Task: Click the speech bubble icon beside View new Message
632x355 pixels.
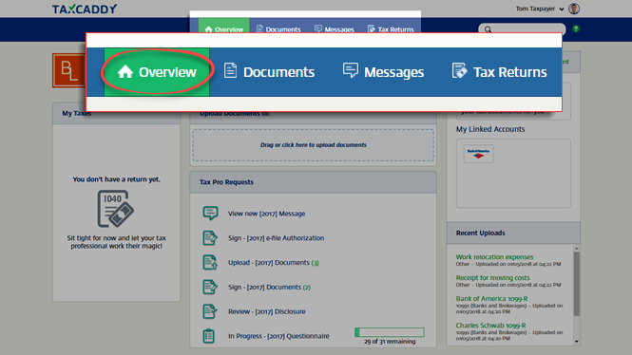Action: pos(210,213)
